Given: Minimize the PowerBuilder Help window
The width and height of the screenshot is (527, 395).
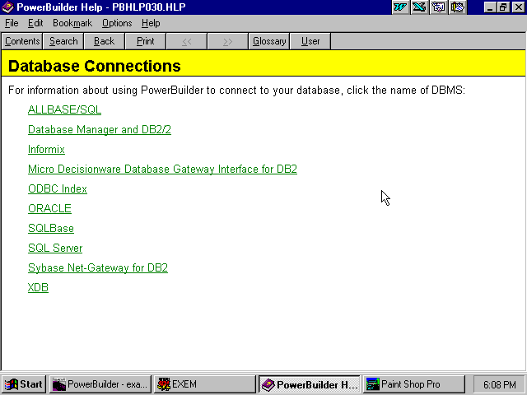Looking at the screenshot, I should [x=491, y=7].
